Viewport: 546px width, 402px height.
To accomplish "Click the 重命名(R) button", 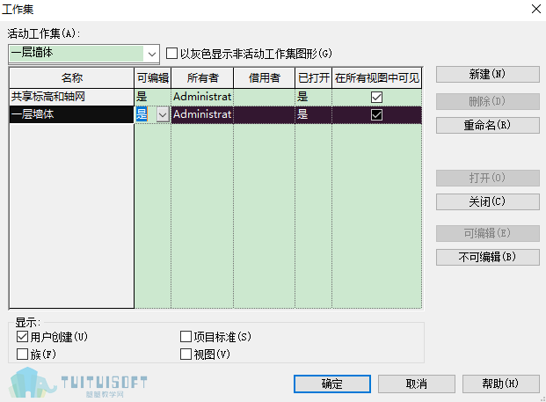I will pos(487,125).
